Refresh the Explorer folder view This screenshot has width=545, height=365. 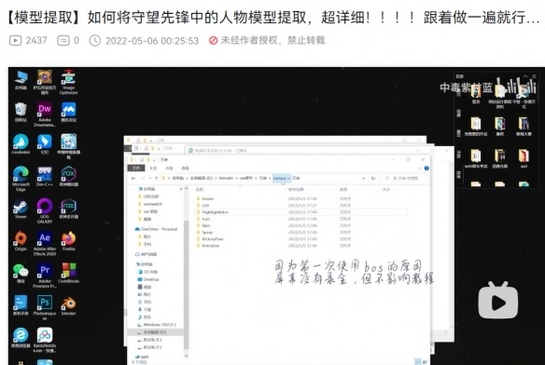click(x=373, y=178)
